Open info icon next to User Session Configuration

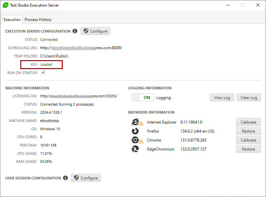(x=65, y=178)
